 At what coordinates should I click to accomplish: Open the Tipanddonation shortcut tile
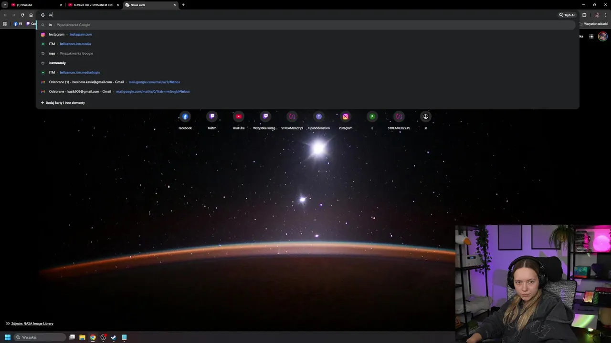[x=319, y=120]
